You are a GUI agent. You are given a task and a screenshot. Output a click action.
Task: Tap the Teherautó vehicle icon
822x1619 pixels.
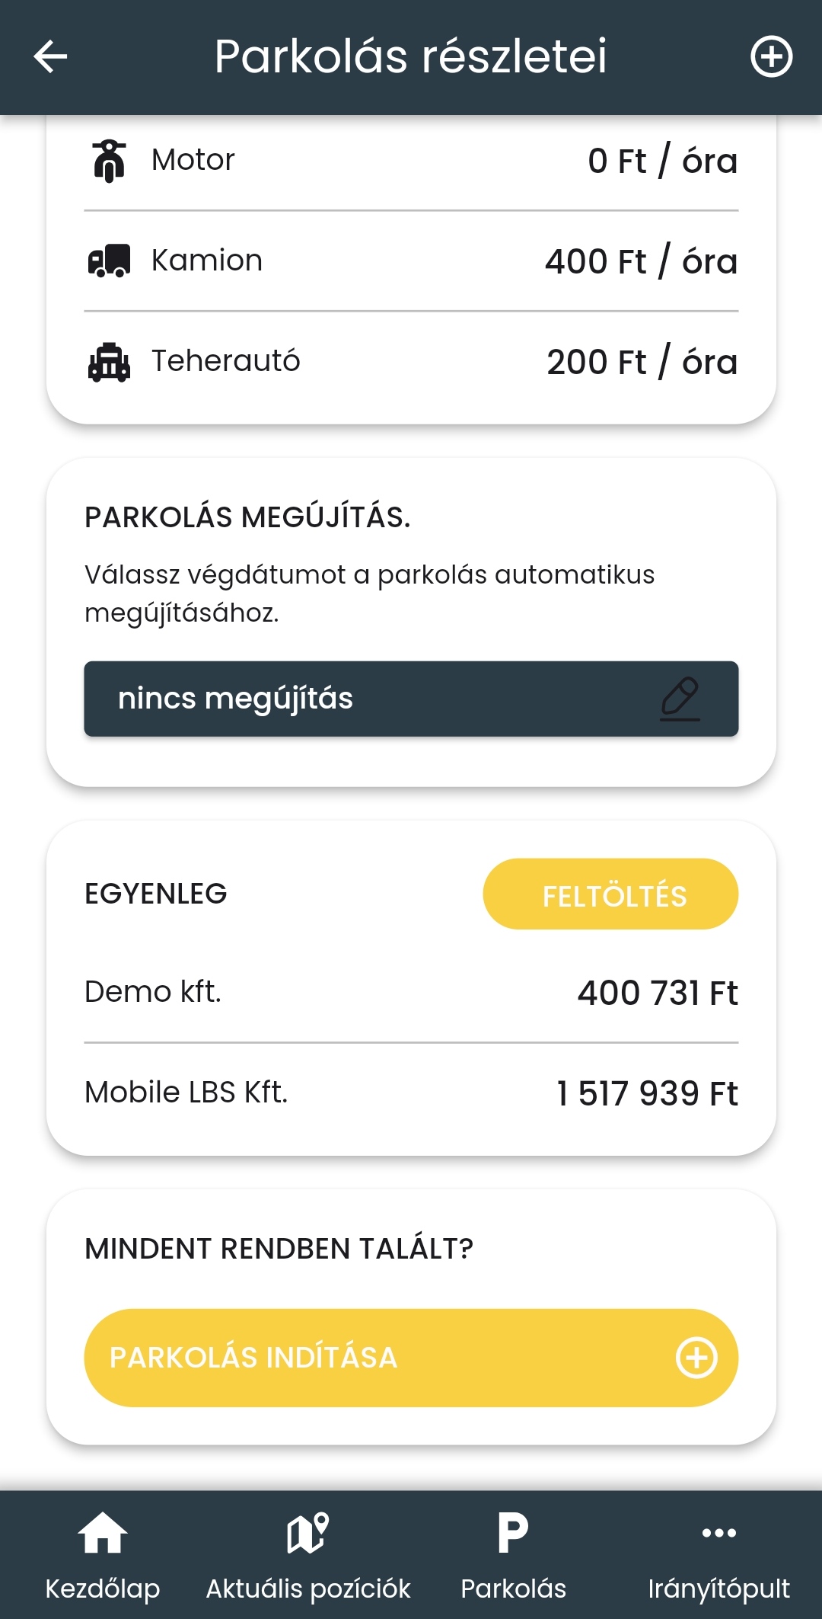[110, 362]
